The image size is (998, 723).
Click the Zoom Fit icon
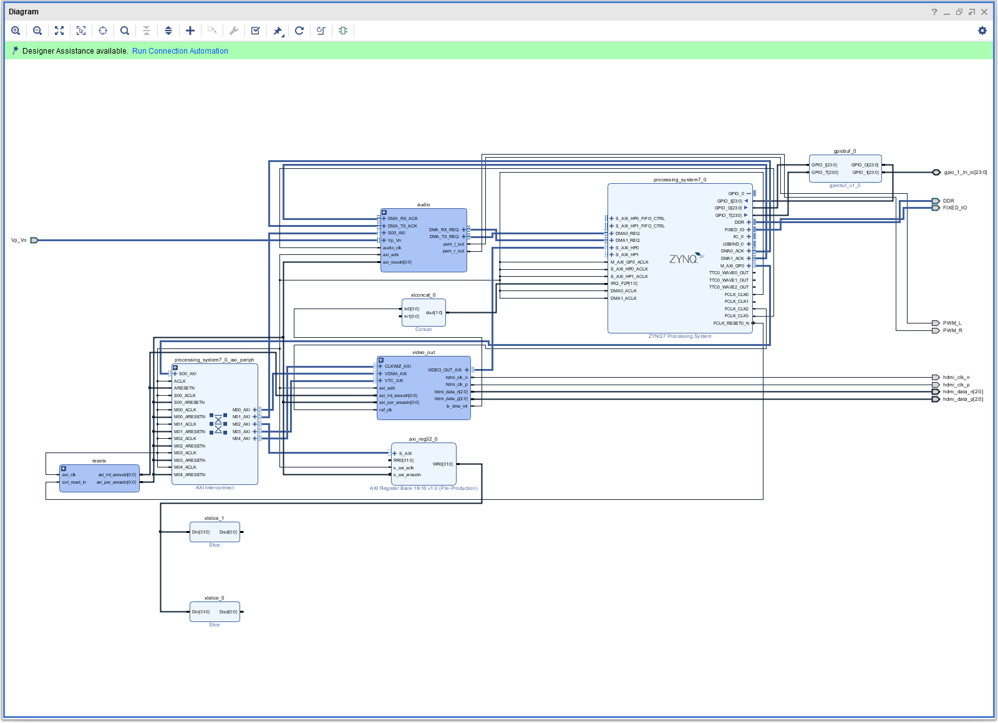click(x=59, y=31)
